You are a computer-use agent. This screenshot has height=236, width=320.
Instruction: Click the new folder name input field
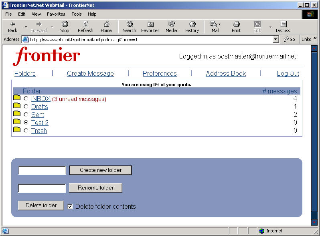coord(42,170)
